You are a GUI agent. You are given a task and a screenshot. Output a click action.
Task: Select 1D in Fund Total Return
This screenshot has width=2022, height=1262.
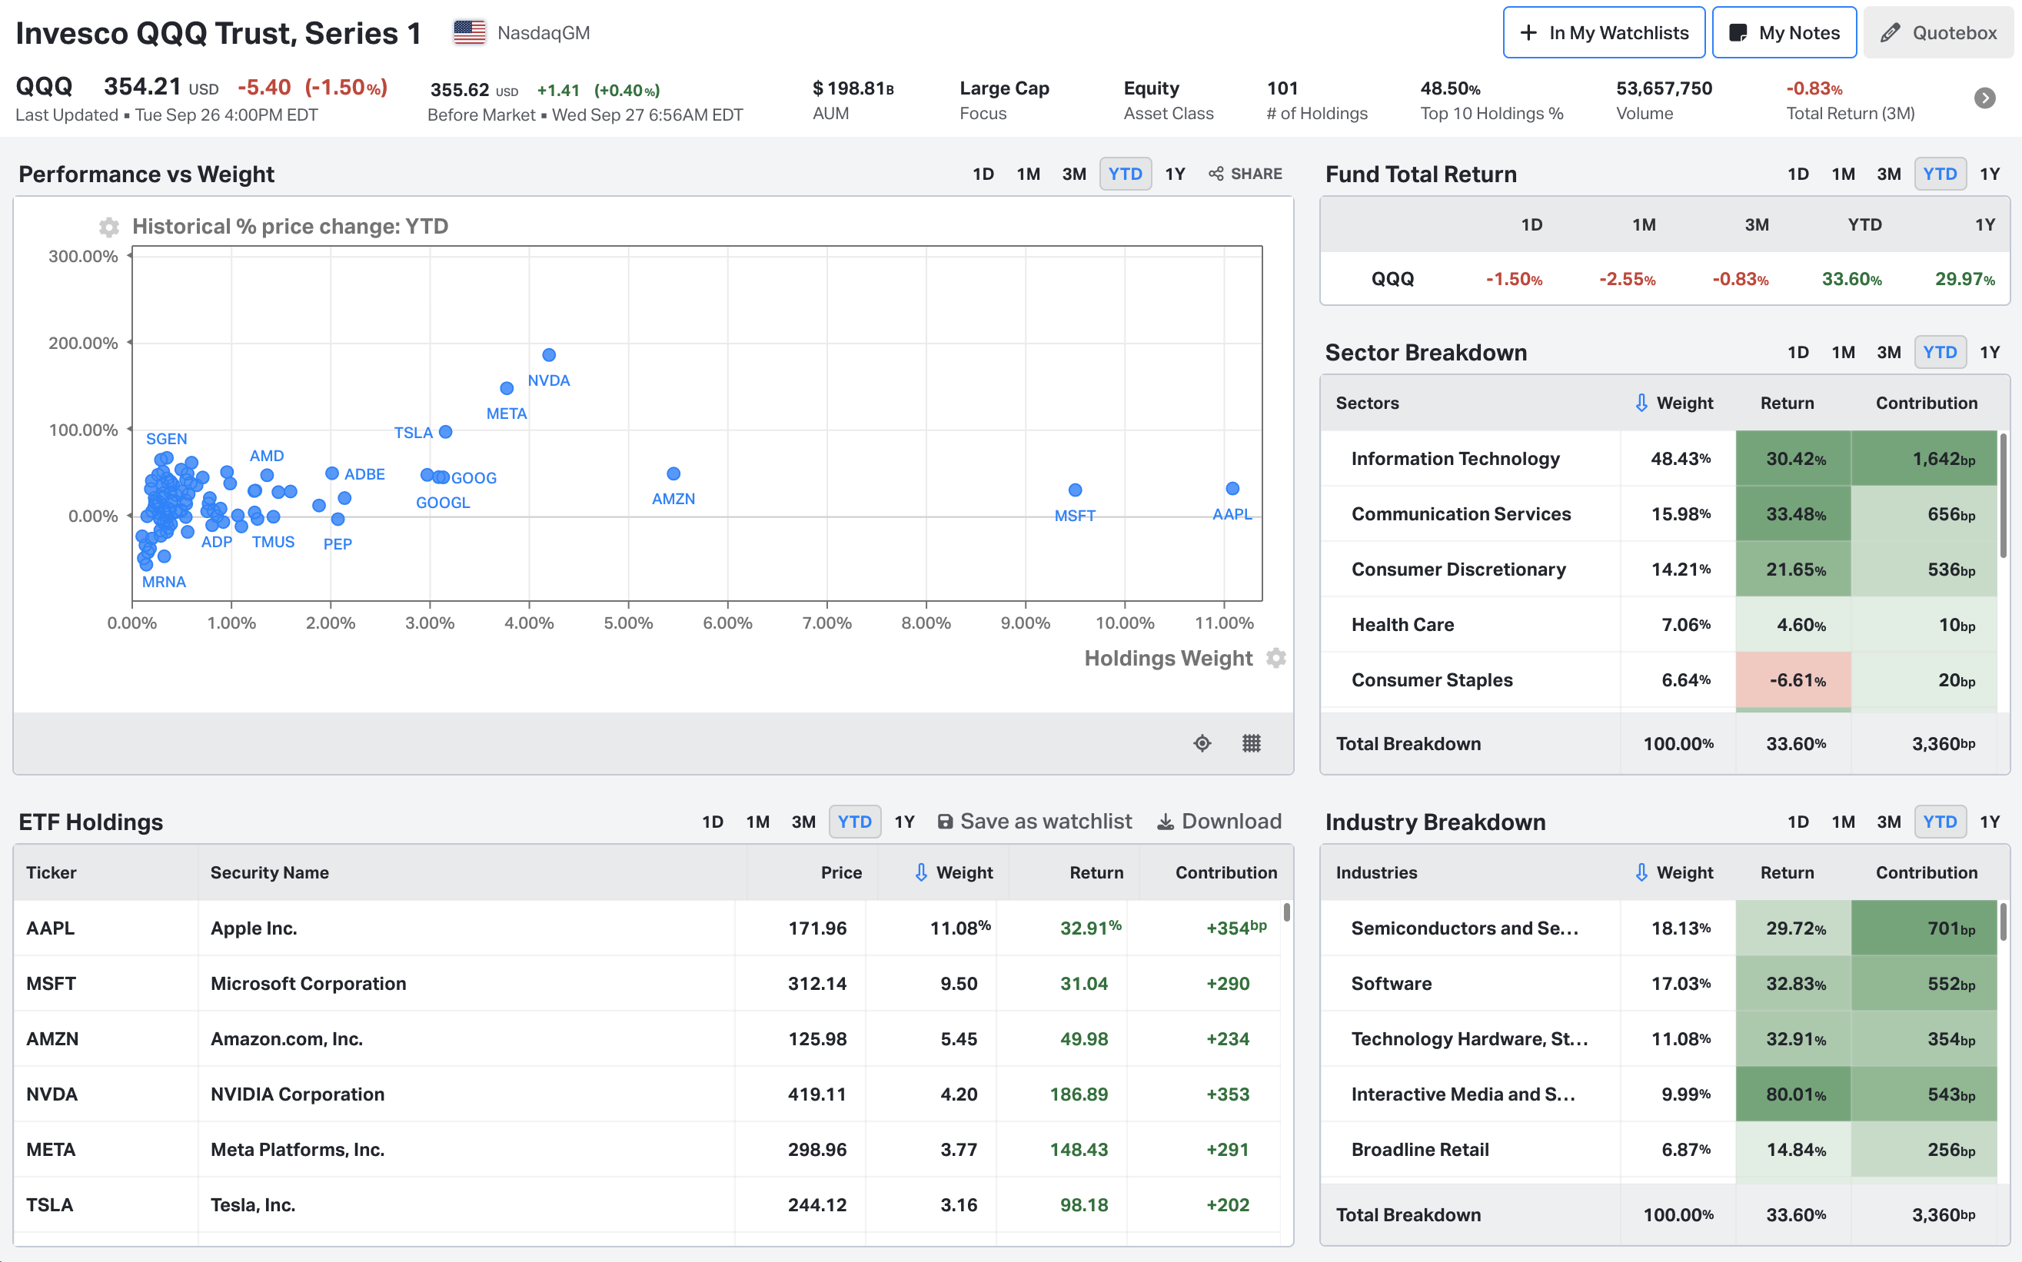click(x=1798, y=174)
